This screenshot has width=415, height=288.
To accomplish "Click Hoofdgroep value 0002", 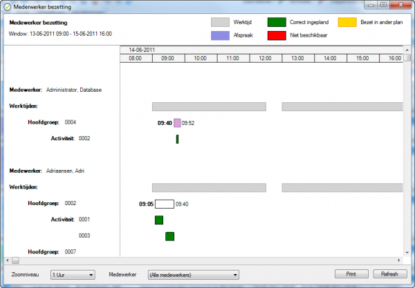I will pyautogui.click(x=71, y=203).
